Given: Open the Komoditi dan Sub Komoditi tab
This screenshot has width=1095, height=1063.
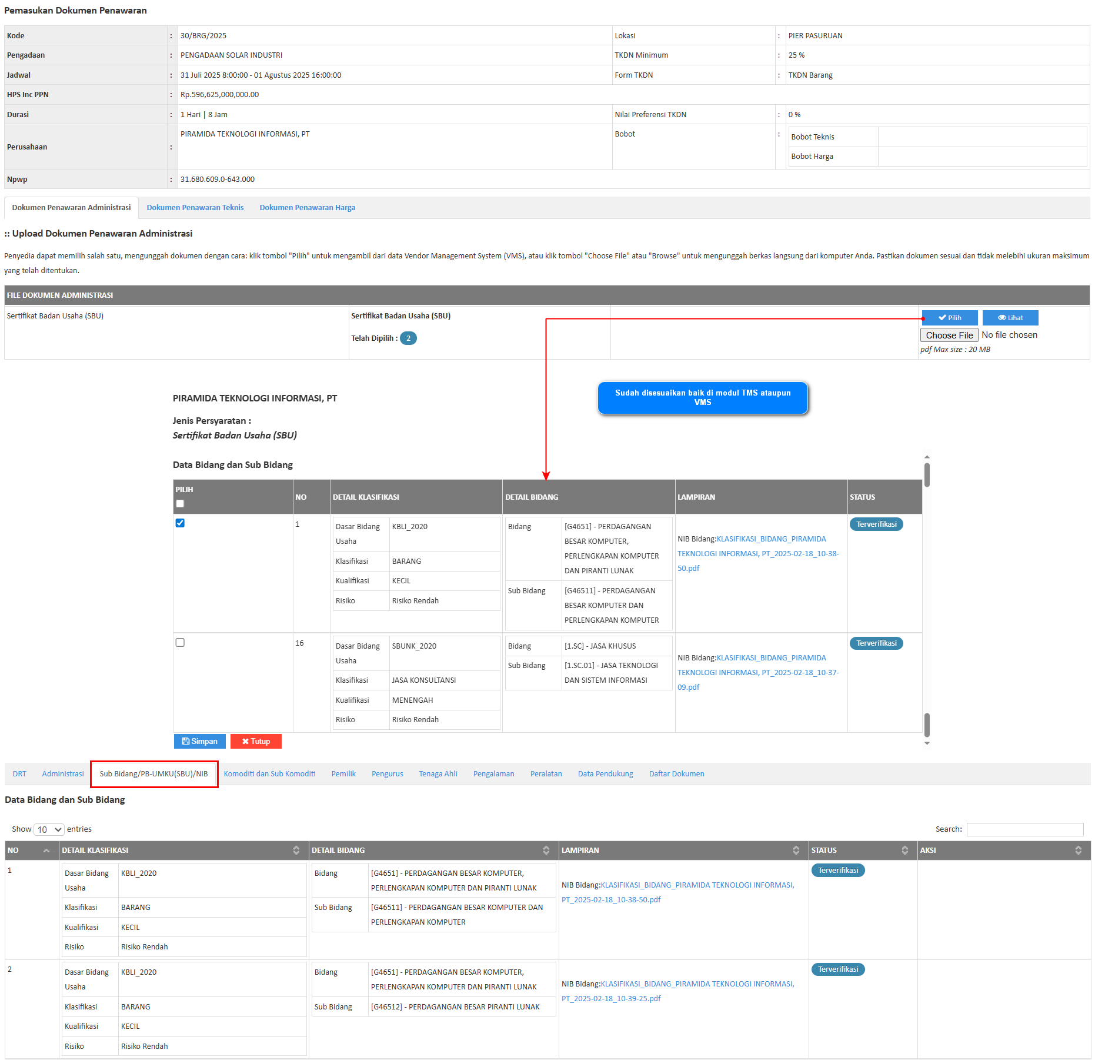Looking at the screenshot, I should tap(269, 774).
